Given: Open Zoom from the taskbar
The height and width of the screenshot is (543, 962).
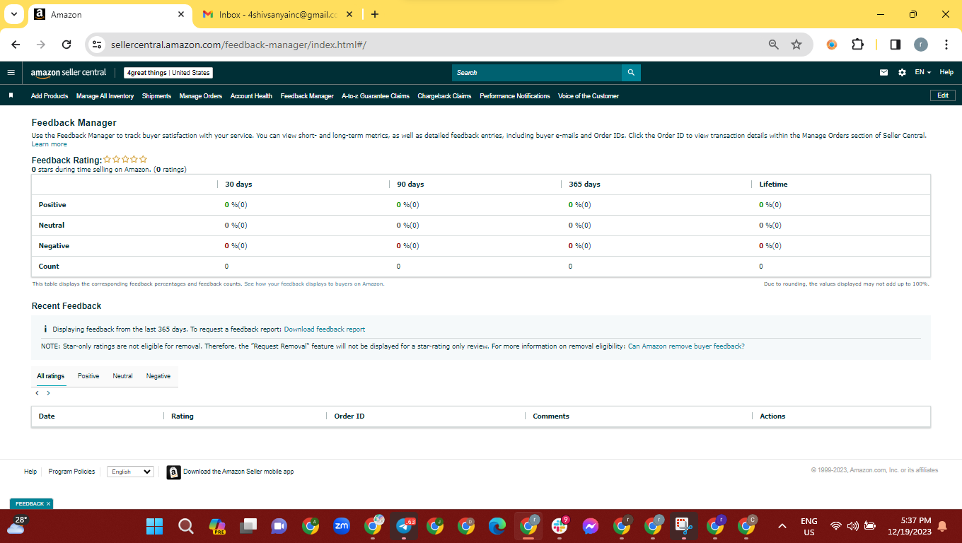Looking at the screenshot, I should (342, 525).
